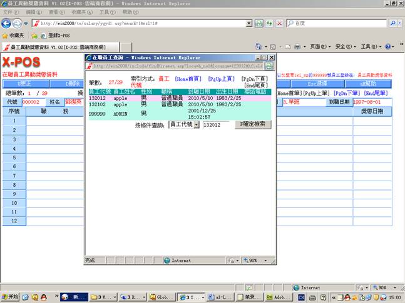Expand the 工具(O) command bar dropdown
The height and width of the screenshot is (303, 405).
[x=370, y=47]
